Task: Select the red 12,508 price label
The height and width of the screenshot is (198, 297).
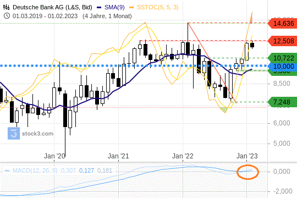Action: coord(282,41)
